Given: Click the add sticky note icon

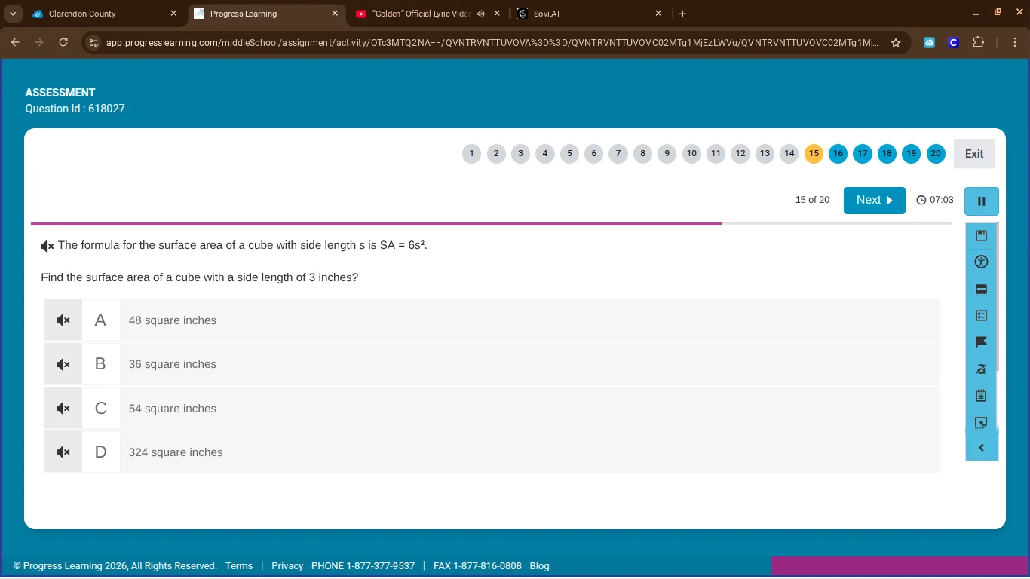Looking at the screenshot, I should (981, 423).
